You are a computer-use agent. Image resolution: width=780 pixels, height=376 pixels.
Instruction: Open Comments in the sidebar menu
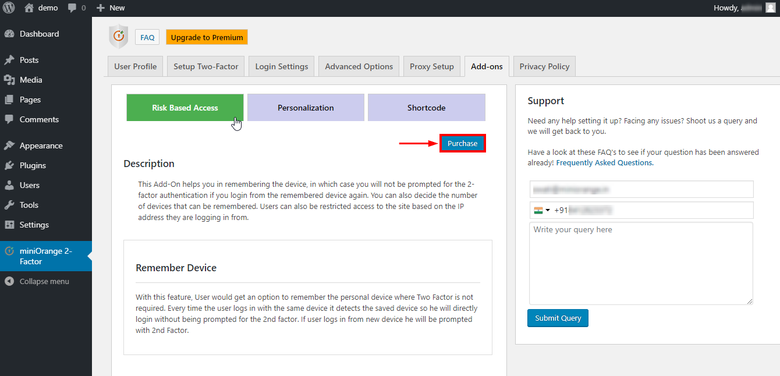tap(46, 119)
